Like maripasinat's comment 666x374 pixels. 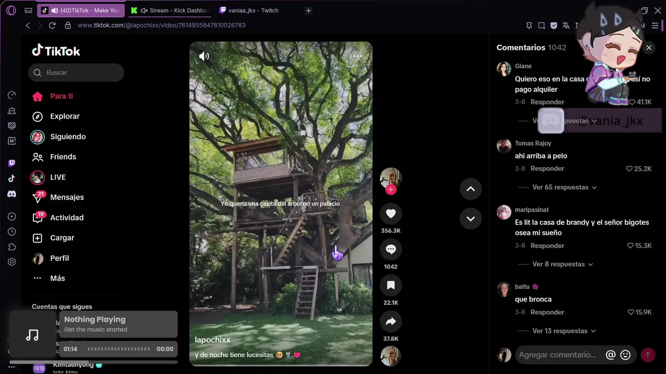coord(630,246)
